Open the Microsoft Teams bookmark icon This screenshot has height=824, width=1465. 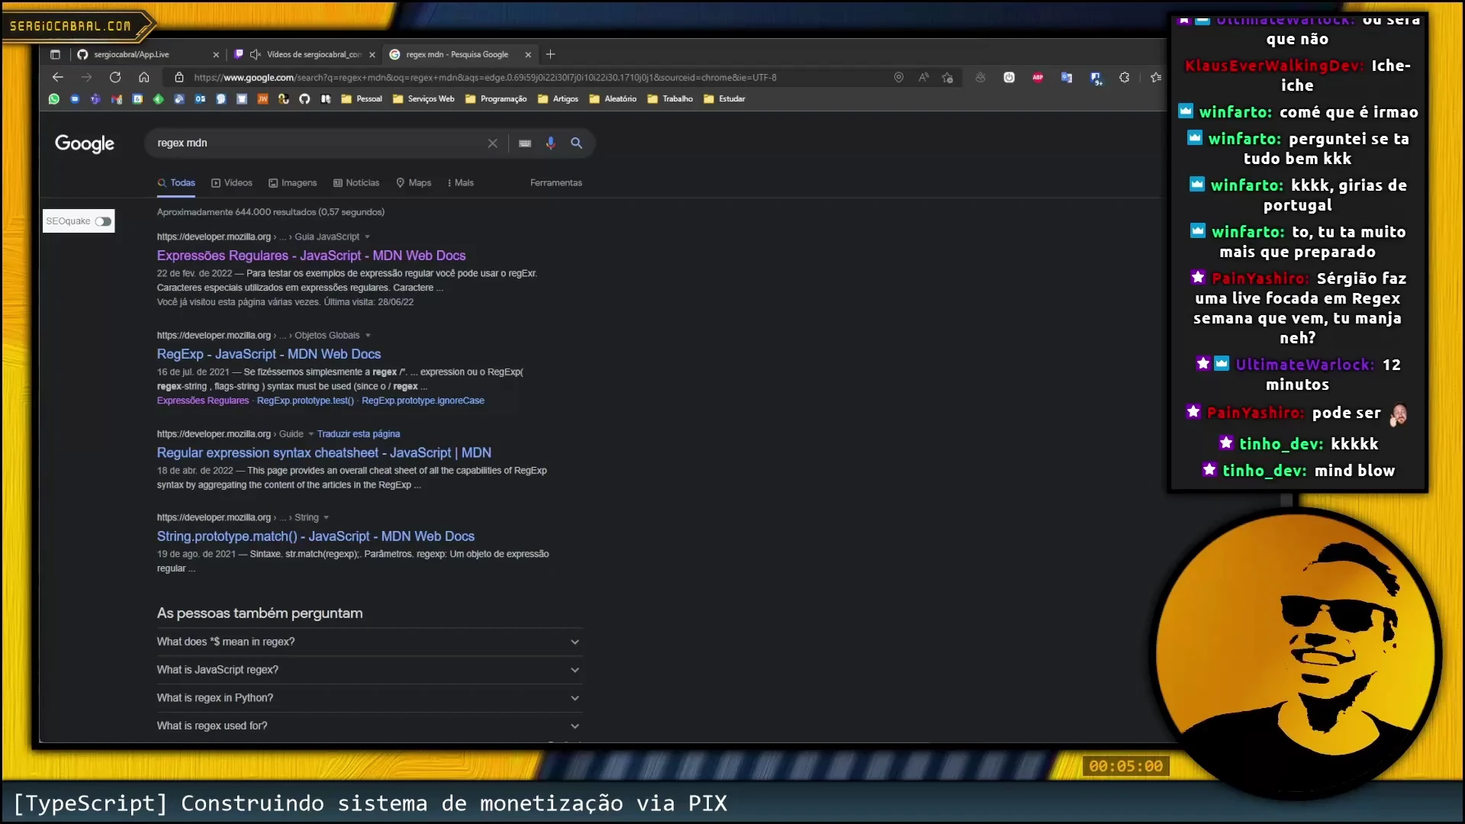tap(95, 98)
